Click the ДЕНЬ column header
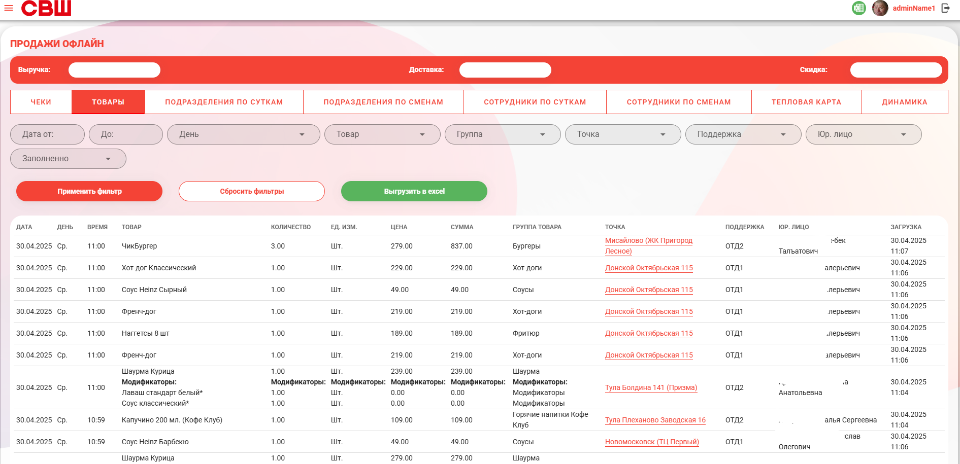The height and width of the screenshot is (464, 960). (65, 227)
